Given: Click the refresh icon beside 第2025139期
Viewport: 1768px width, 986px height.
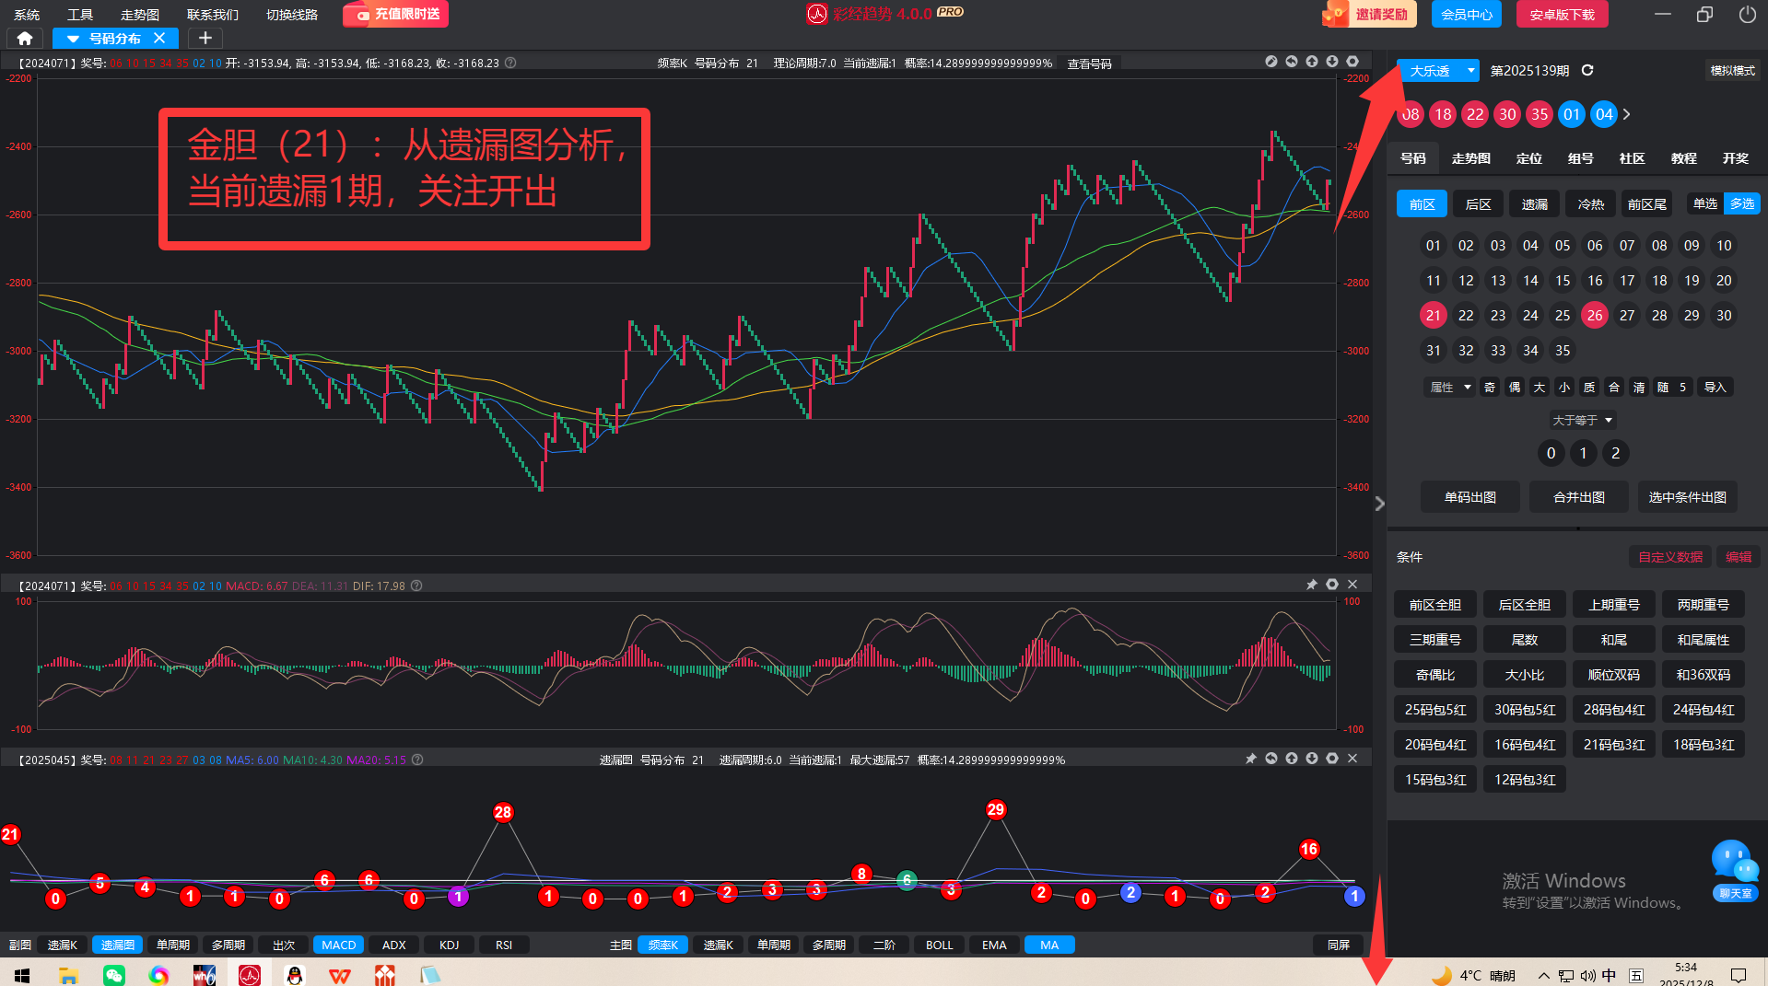Looking at the screenshot, I should pos(1587,71).
